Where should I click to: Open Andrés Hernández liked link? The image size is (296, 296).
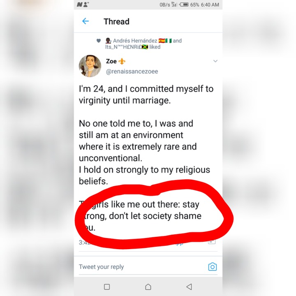135,41
